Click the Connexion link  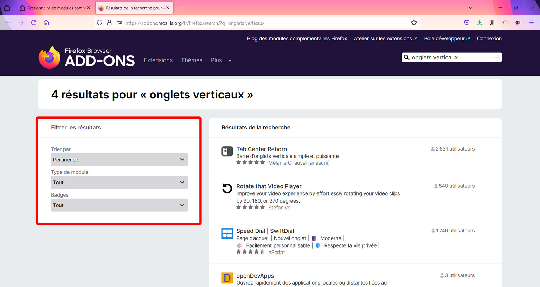pyautogui.click(x=489, y=38)
